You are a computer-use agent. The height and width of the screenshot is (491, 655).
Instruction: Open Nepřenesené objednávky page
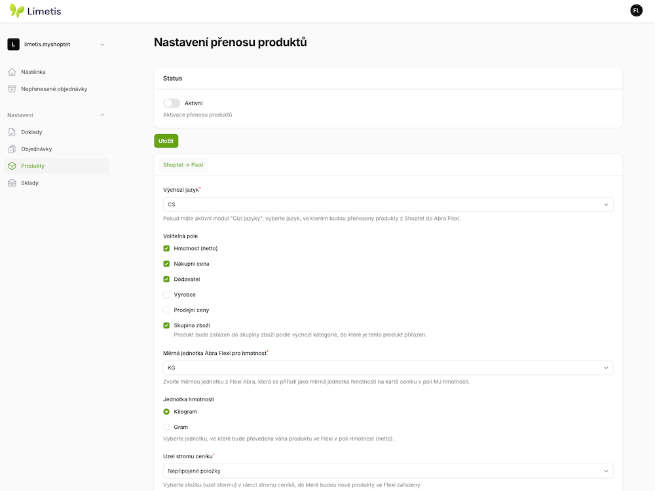point(56,89)
